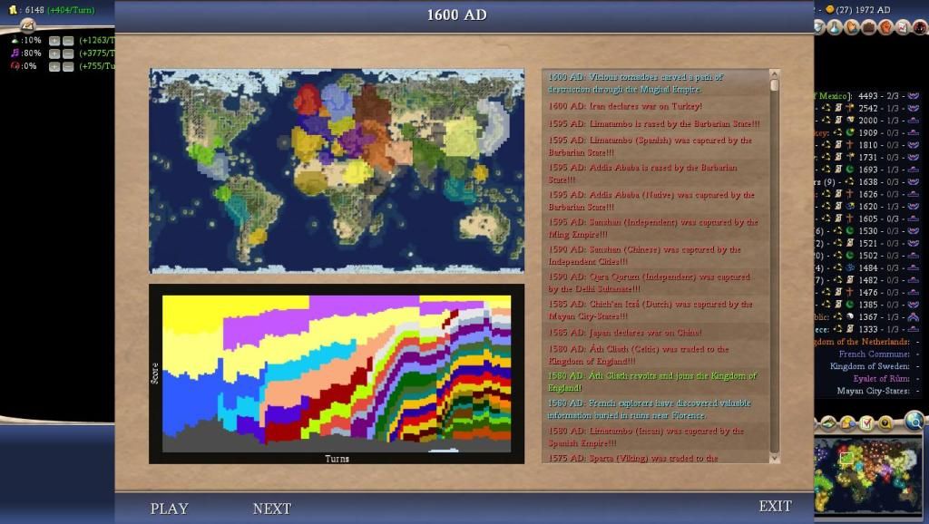Click the Mexico row in the scoreboard
Viewport: 929px width, 524px height.
point(868,96)
